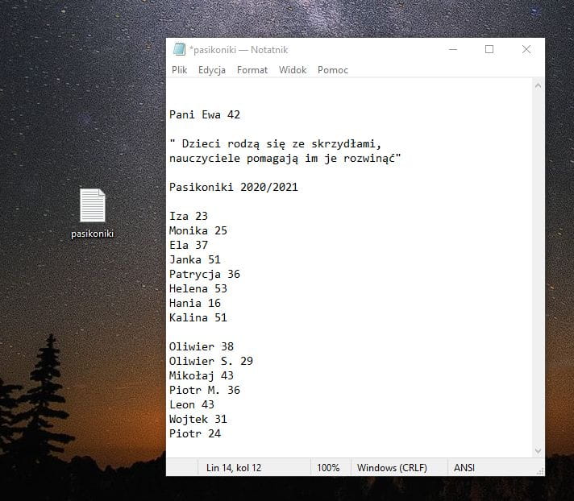Click the scroll up arrow in the text area
Image resolution: width=574 pixels, height=501 pixels.
tap(538, 85)
